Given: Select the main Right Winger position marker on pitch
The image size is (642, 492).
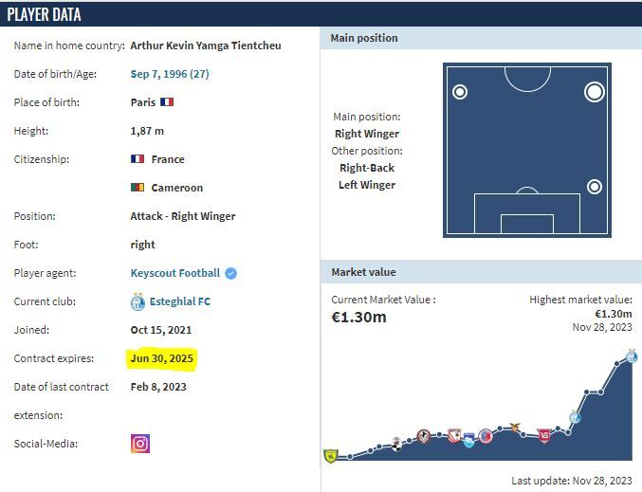Looking at the screenshot, I should (x=595, y=92).
